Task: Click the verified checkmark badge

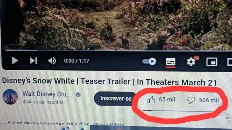Action: coord(78,95)
